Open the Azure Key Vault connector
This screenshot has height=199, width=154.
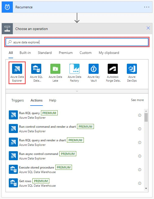pos(94,69)
